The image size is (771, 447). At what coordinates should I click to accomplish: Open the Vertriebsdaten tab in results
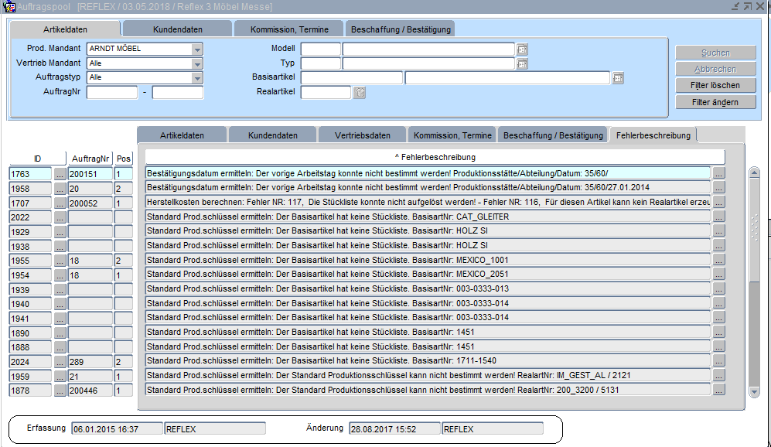click(363, 135)
